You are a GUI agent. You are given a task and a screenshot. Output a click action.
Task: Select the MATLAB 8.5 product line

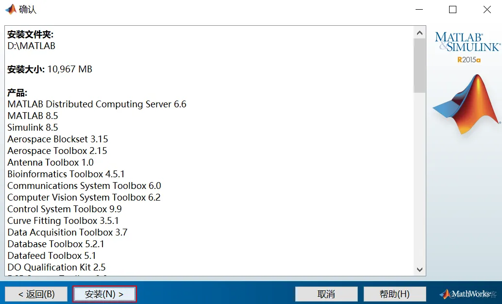point(33,116)
